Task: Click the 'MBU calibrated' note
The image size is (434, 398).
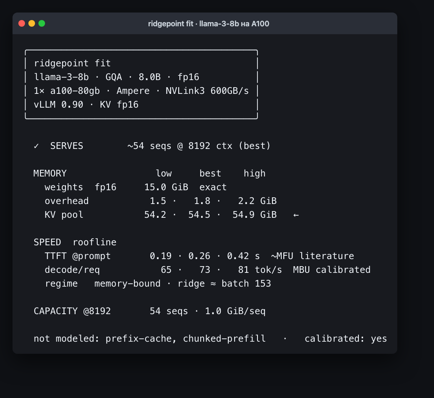Action: (x=332, y=270)
